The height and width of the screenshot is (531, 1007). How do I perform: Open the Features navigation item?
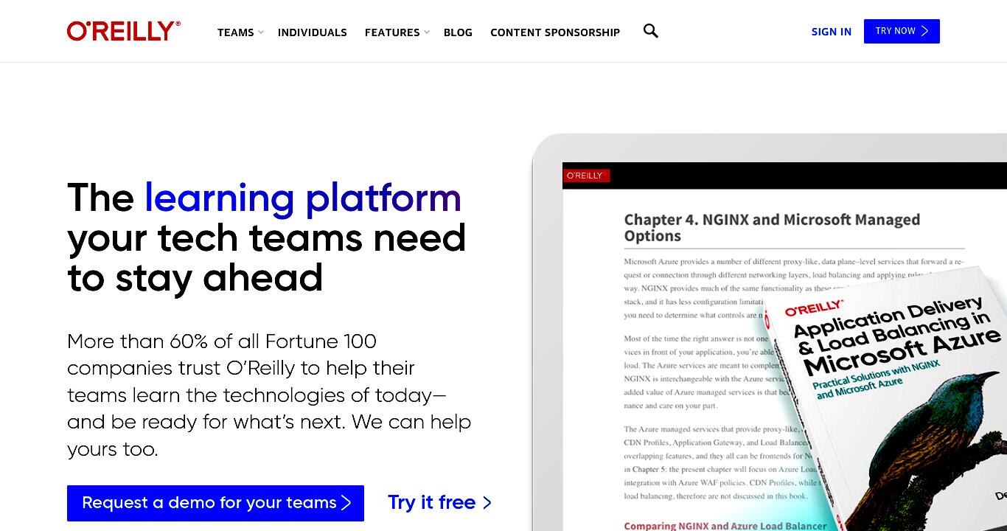pos(392,32)
